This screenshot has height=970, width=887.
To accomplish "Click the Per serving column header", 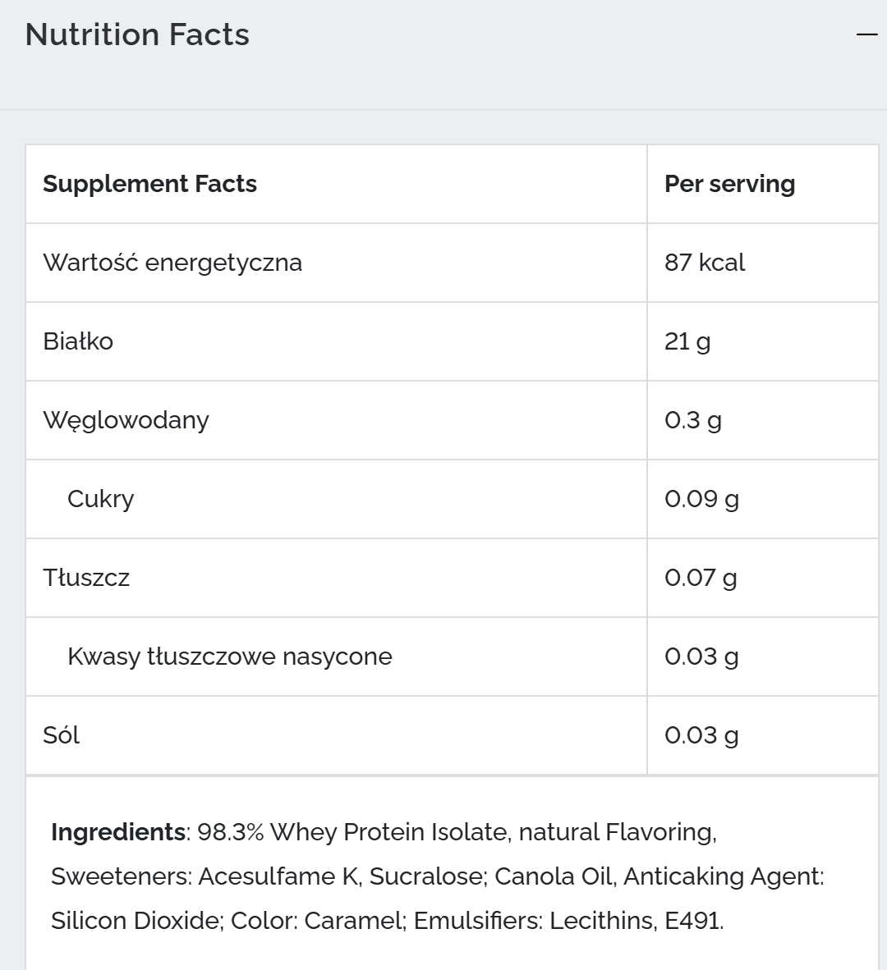I will tap(729, 184).
